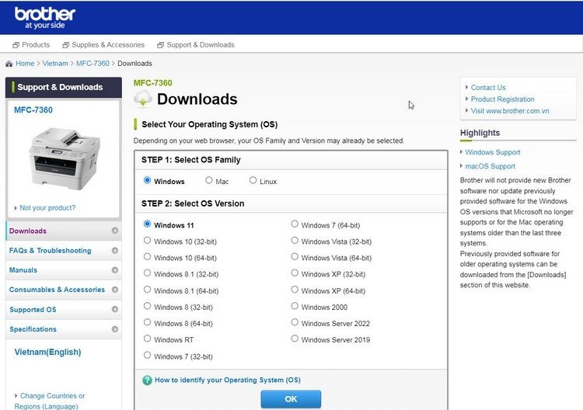This screenshot has width=583, height=410.
Task: Click the question mark help icon
Action: click(x=147, y=380)
